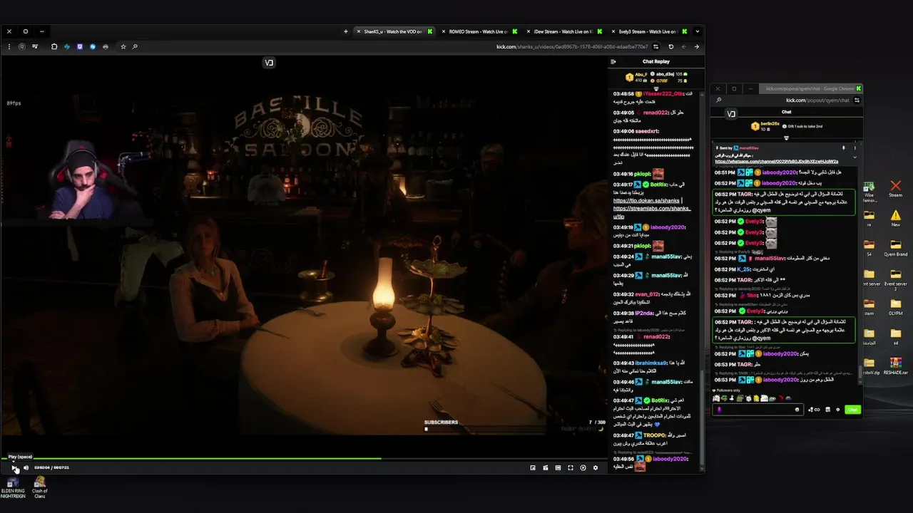Close the ROMEO Stream tab
913x513 pixels.
click(443, 31)
